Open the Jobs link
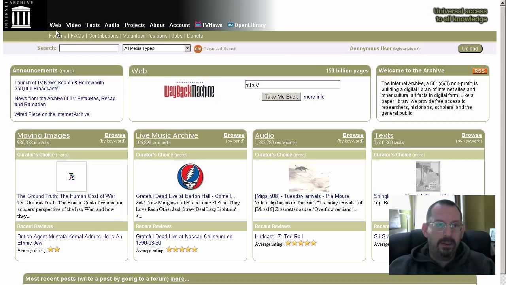 point(177,36)
